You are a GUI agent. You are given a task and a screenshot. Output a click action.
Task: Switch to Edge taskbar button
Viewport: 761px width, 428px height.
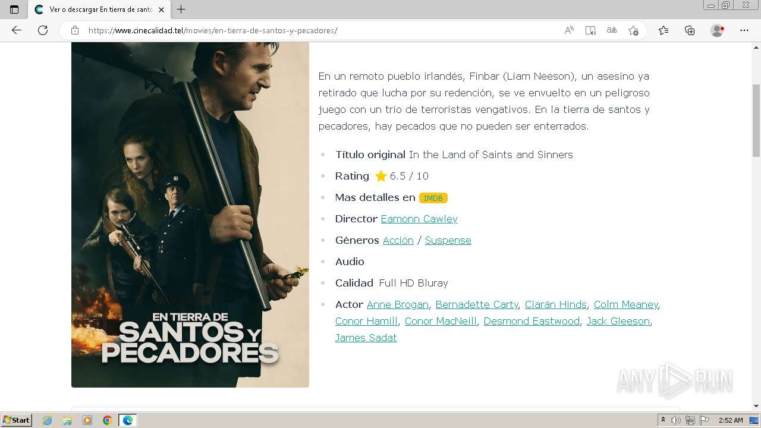tap(128, 420)
